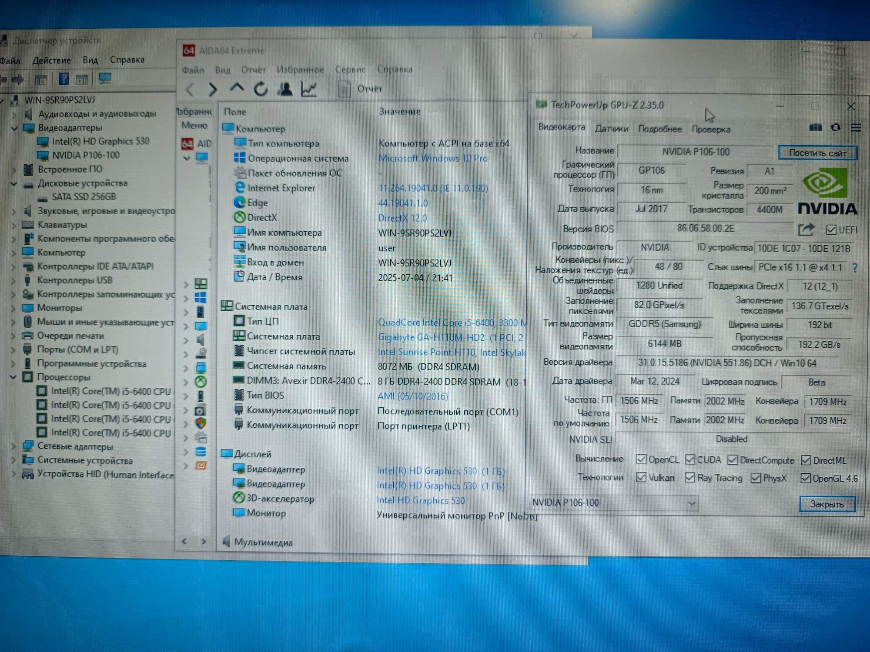Click the GPU-Z BIOS share export icon

point(806,230)
